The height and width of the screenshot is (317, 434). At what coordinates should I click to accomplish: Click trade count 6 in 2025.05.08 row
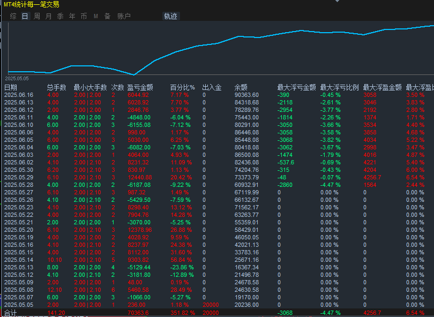(x=113, y=290)
